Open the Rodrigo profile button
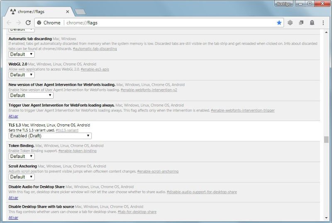Viewport: 332px width, 223px height. pyautogui.click(x=283, y=4)
